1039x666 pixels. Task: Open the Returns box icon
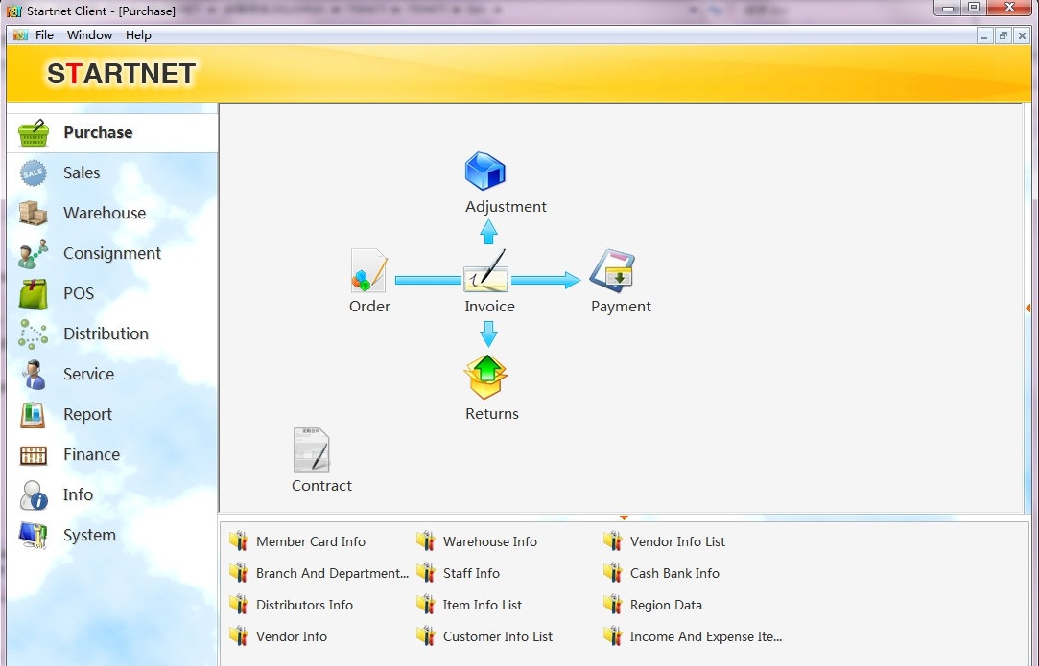pyautogui.click(x=485, y=378)
